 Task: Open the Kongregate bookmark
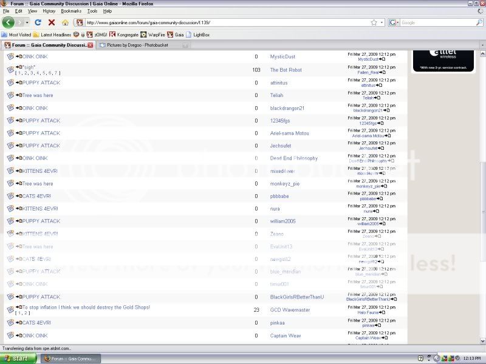point(124,35)
